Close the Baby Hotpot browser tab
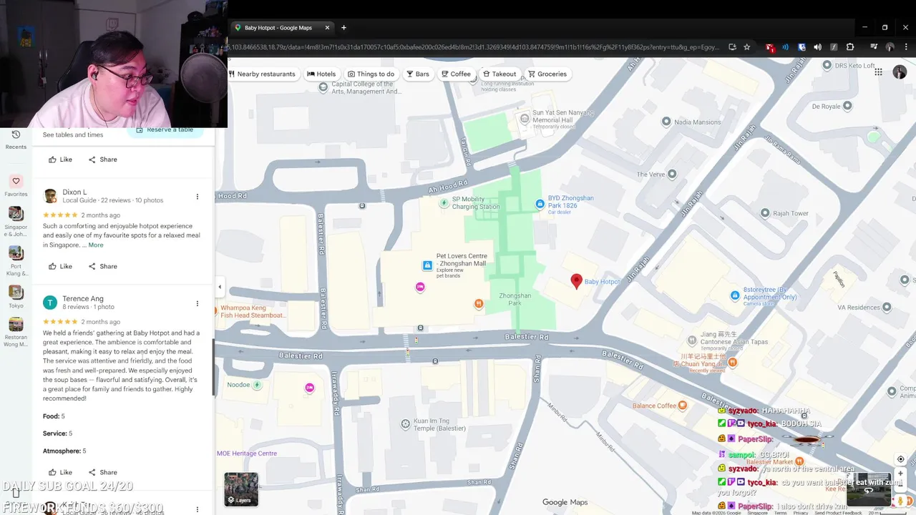 (x=328, y=28)
